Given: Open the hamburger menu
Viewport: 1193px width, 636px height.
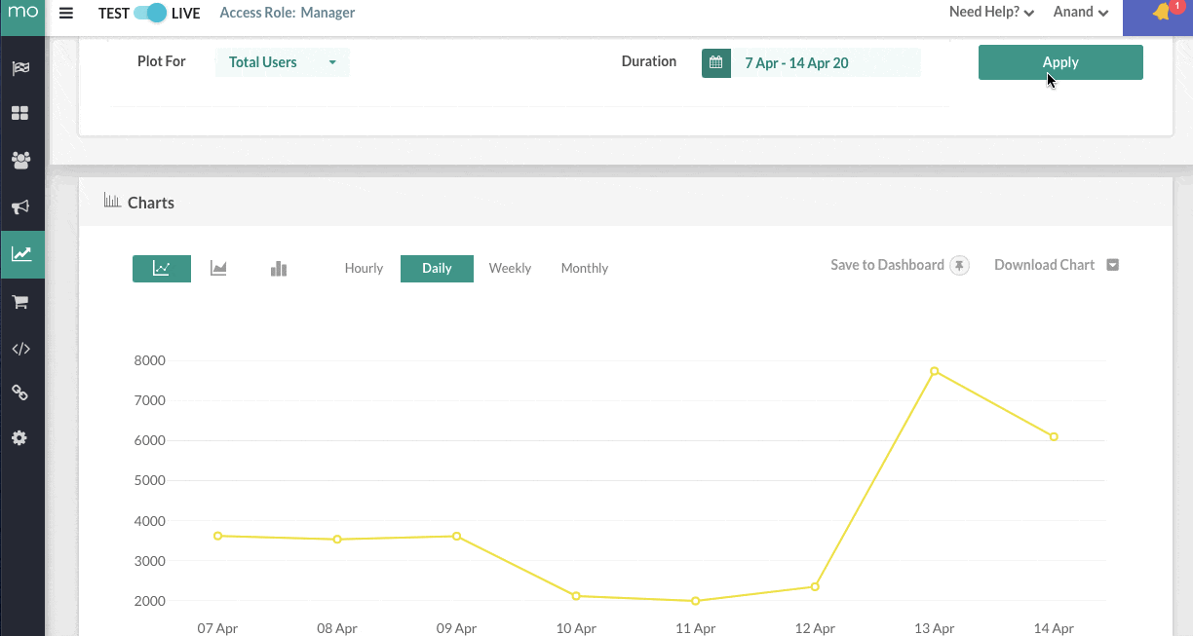Looking at the screenshot, I should coord(66,14).
